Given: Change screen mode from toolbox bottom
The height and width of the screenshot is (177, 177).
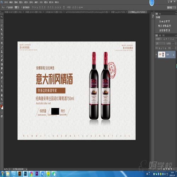Looking at the screenshot, I should pyautogui.click(x=2, y=116).
